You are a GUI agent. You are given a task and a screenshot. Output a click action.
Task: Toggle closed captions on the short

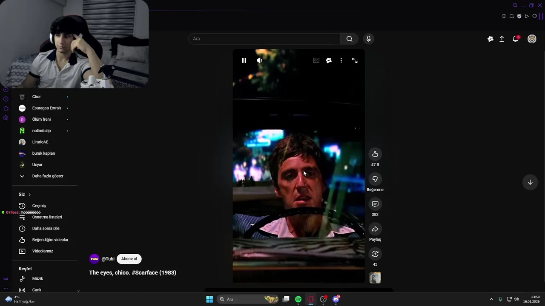pos(316,60)
